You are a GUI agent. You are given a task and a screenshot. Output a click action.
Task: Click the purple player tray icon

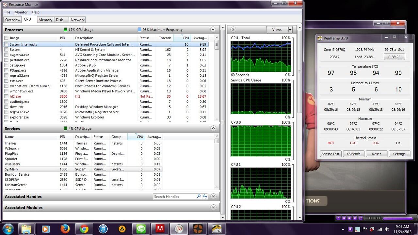tap(350, 229)
